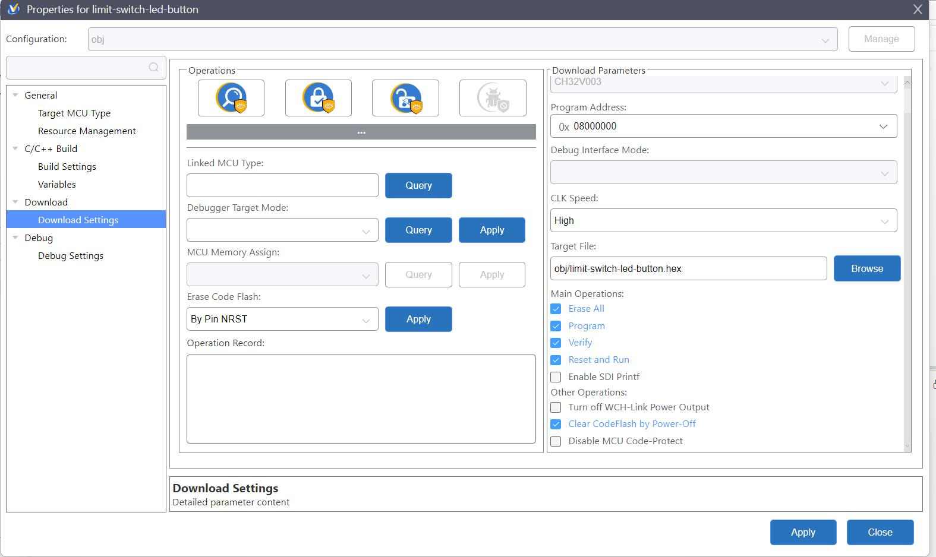Click scroll-up arrow in Download Parameters

pyautogui.click(x=907, y=83)
